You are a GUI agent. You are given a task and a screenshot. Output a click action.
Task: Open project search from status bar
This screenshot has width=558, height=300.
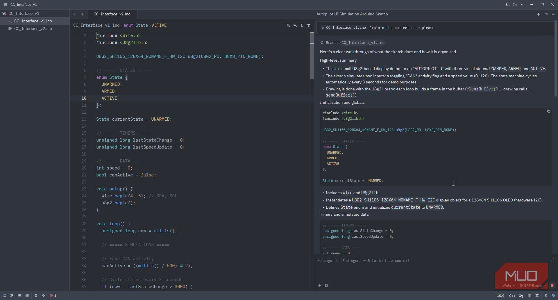tap(36, 296)
